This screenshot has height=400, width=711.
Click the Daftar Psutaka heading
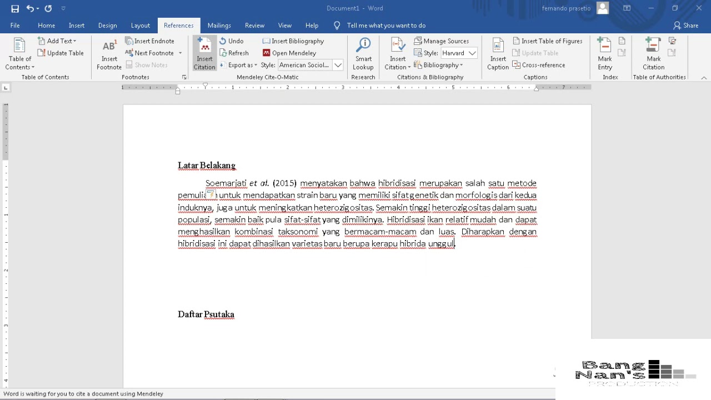click(x=206, y=314)
